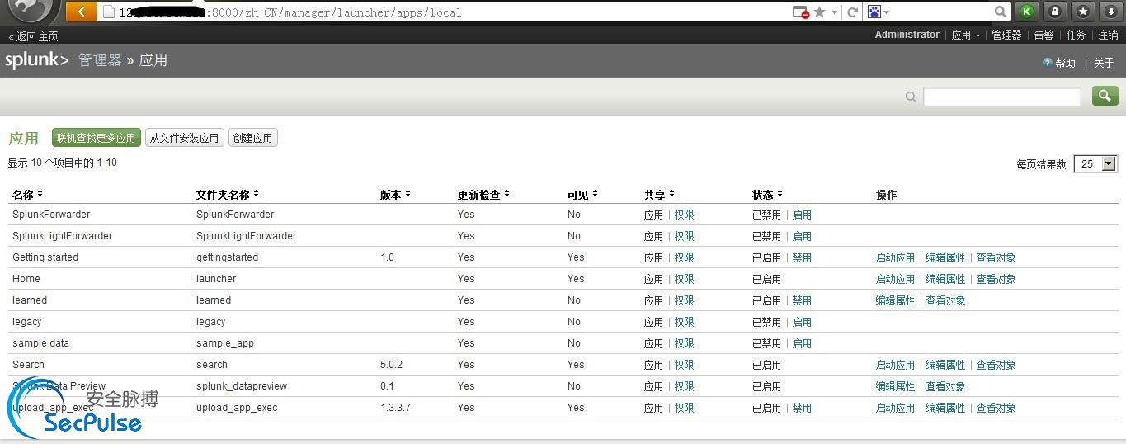Image resolution: width=1126 pixels, height=444 pixels.
Task: Enable the legacy app via 启用
Action: 802,322
